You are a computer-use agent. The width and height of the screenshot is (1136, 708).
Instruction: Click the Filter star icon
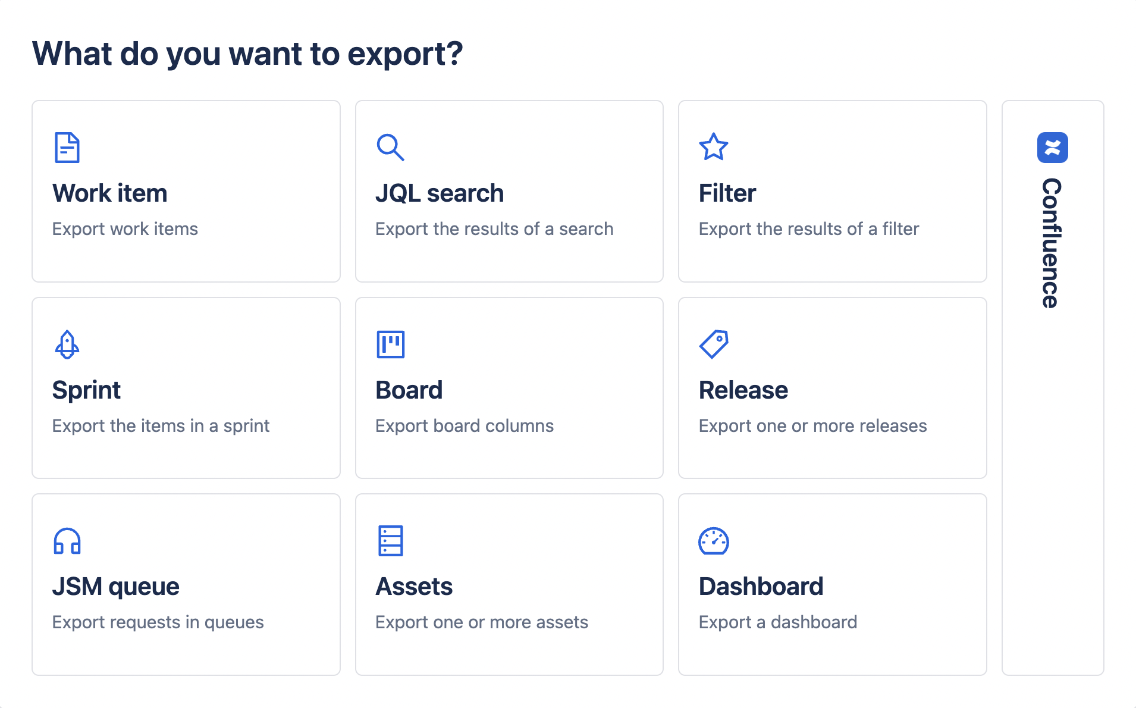(x=713, y=147)
